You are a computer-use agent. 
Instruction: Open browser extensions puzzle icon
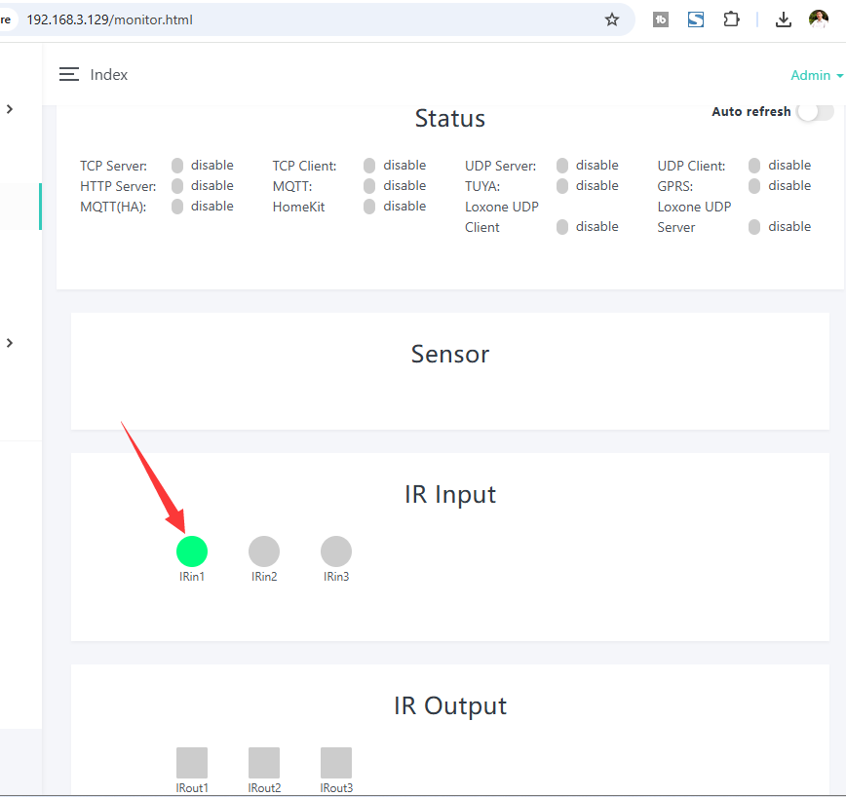731,19
